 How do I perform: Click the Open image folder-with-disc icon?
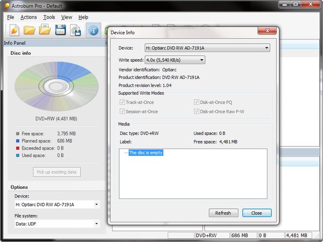coord(45,30)
